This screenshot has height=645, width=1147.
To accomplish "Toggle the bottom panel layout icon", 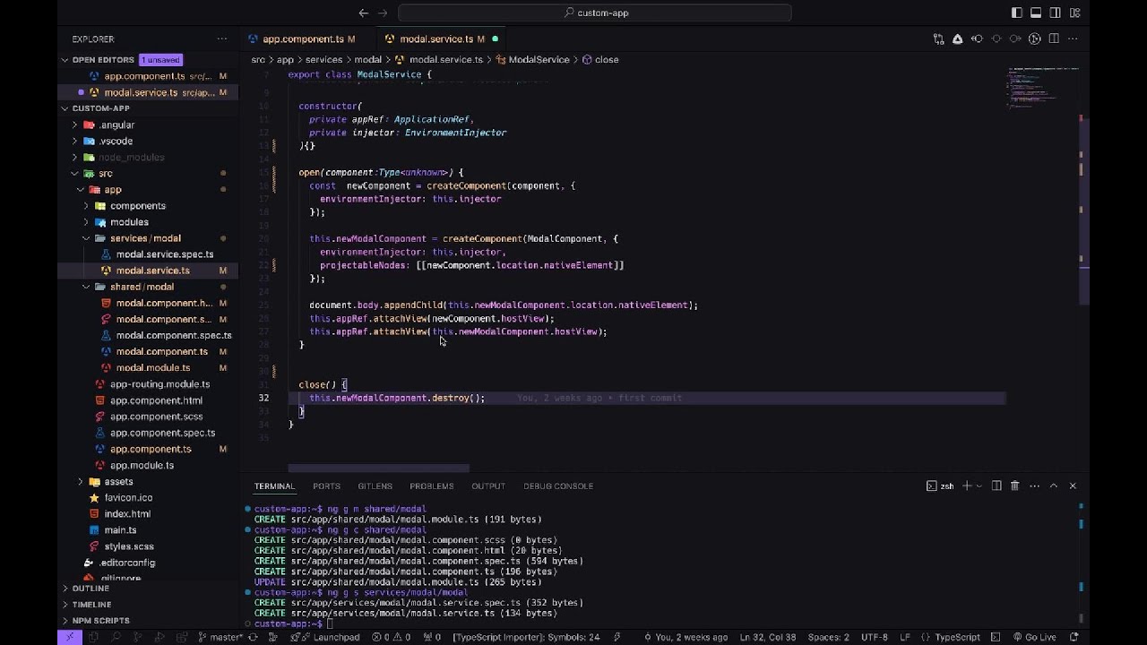I will coord(1036,13).
